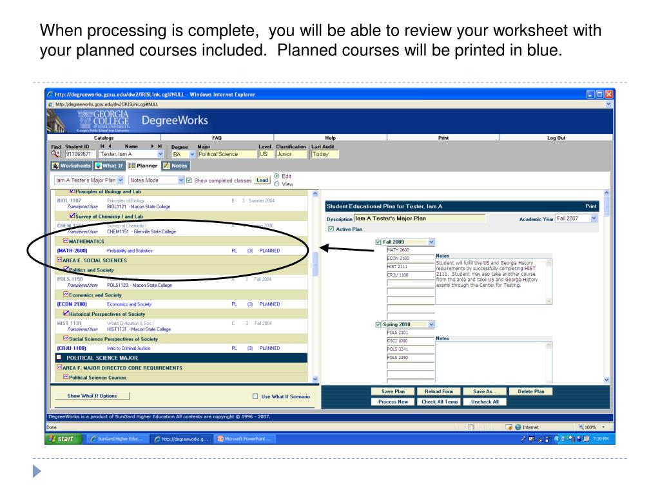
Task: Enable Use What If Scenario checkbox
Action: coord(255,396)
